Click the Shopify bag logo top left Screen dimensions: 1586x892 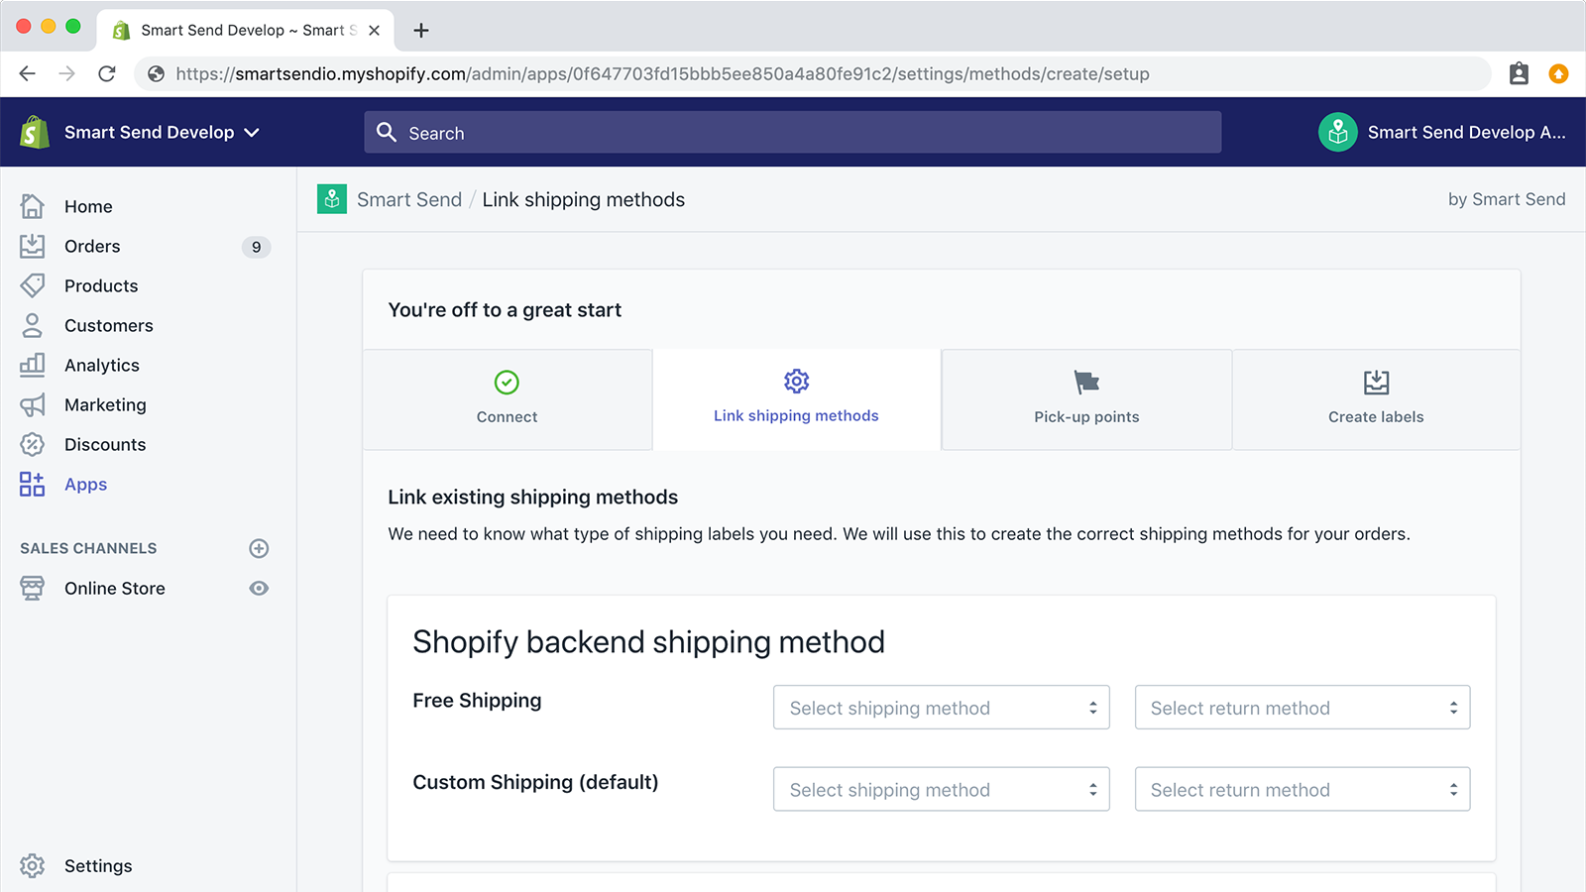pos(33,132)
